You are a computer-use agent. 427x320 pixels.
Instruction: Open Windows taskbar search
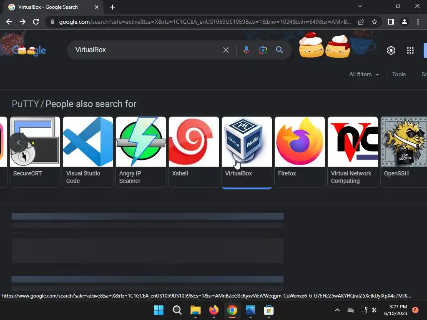click(177, 310)
